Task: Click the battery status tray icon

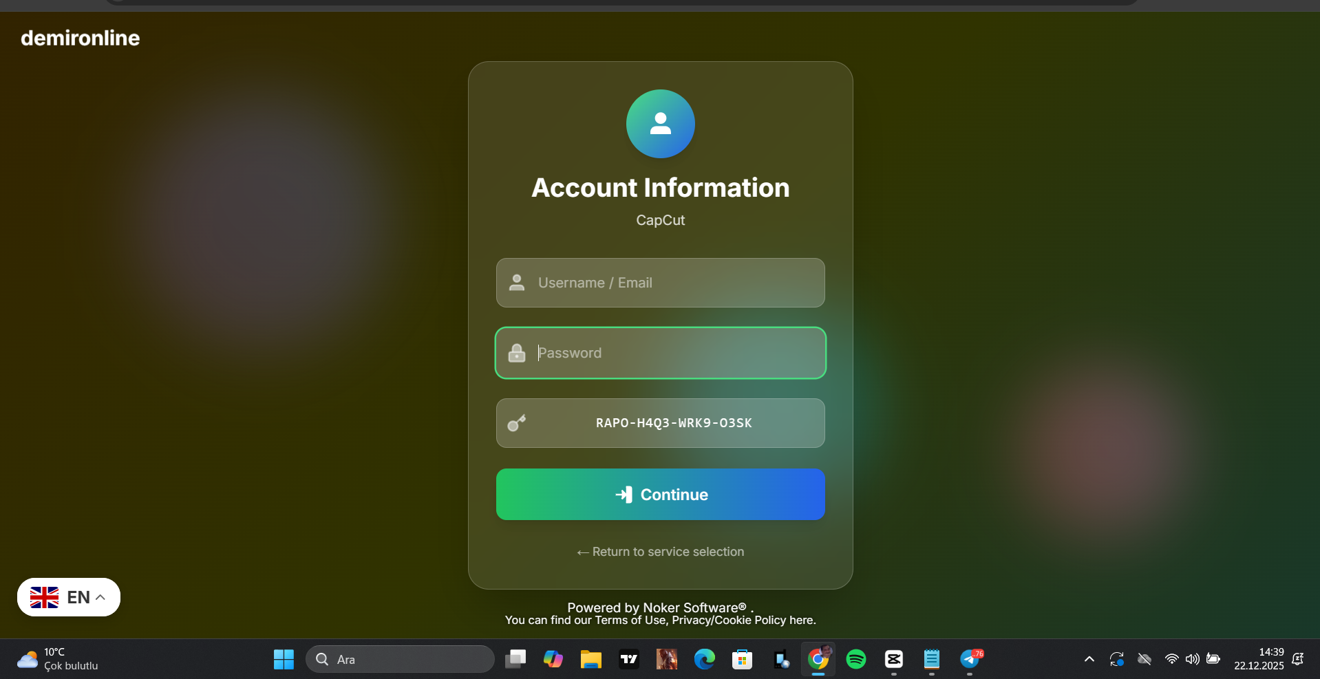Action: pyautogui.click(x=1213, y=659)
